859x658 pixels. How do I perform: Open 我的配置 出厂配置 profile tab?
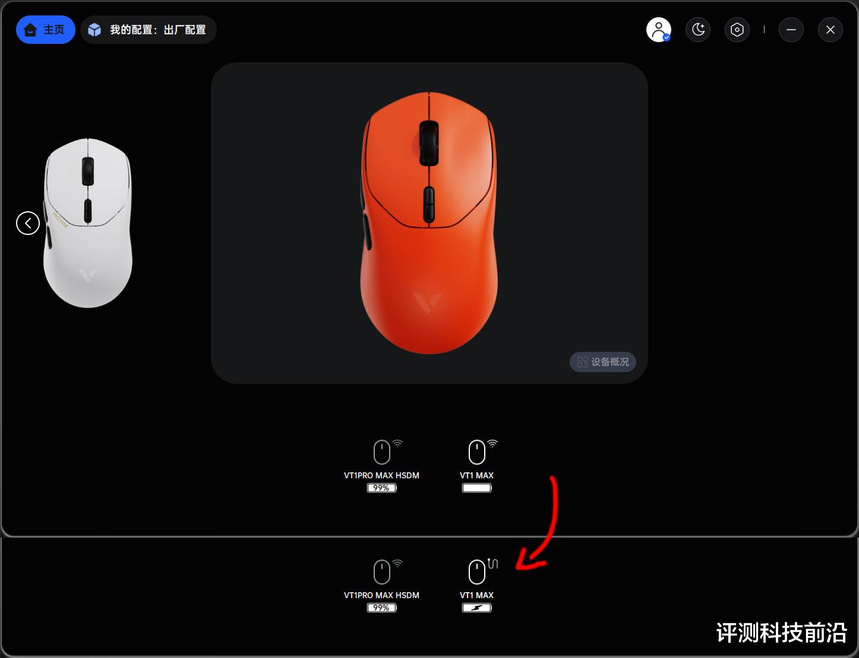click(149, 30)
